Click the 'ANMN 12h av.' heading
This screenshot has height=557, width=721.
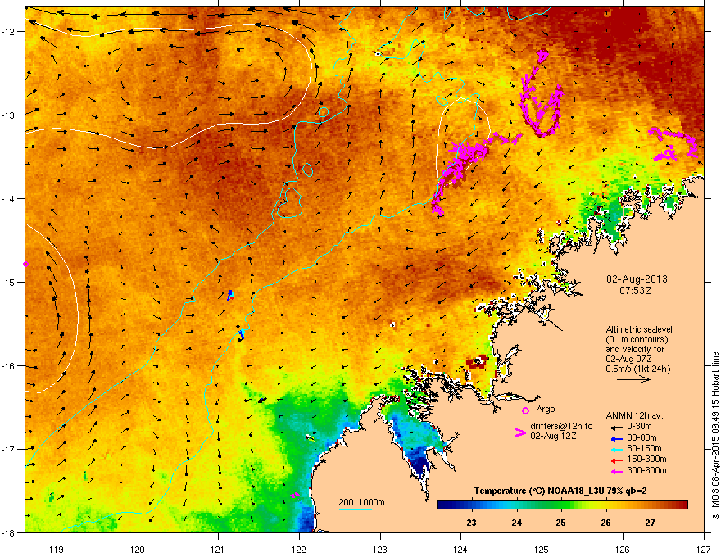coord(634,415)
